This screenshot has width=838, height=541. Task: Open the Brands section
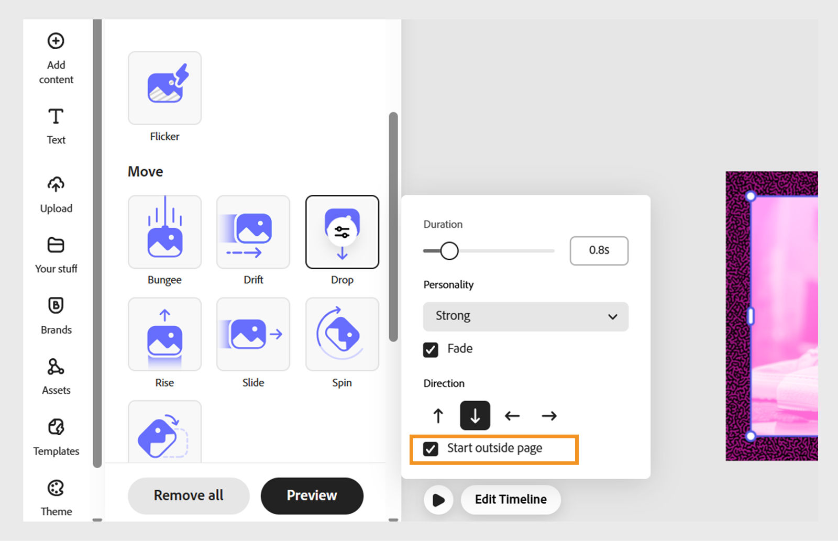(x=56, y=315)
